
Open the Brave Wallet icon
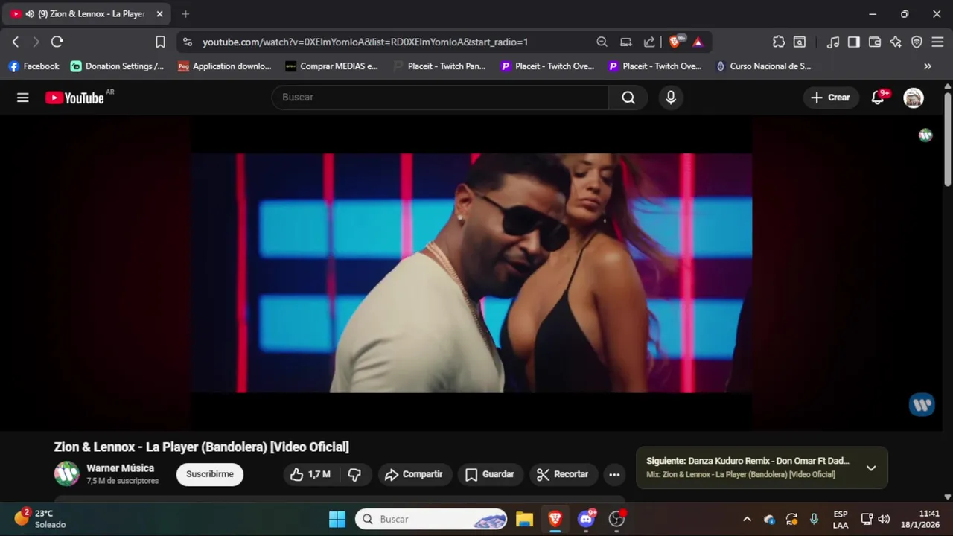(875, 42)
